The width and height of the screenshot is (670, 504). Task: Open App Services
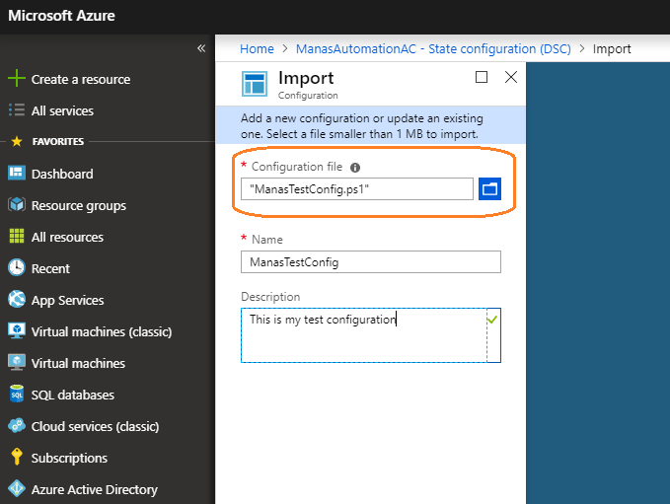point(67,300)
